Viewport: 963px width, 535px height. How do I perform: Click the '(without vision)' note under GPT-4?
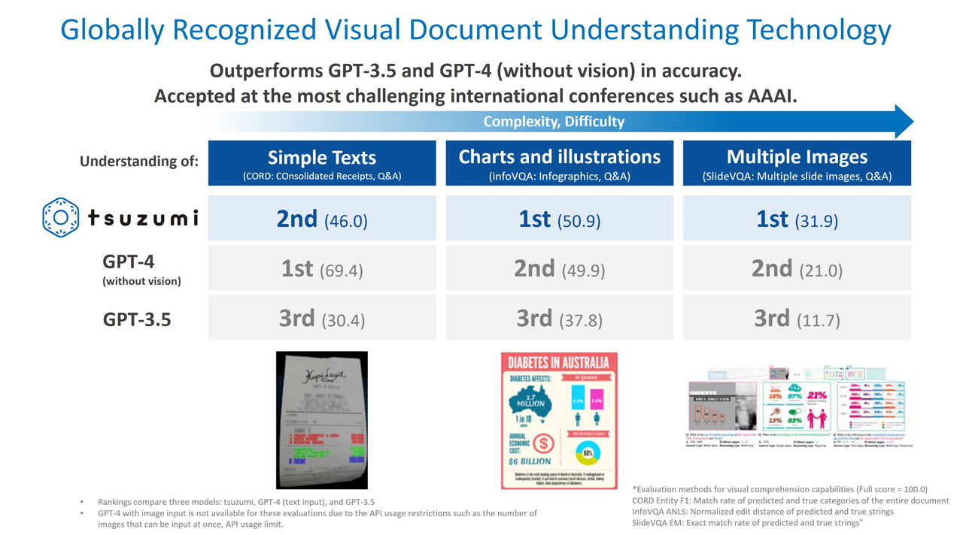pyautogui.click(x=142, y=282)
